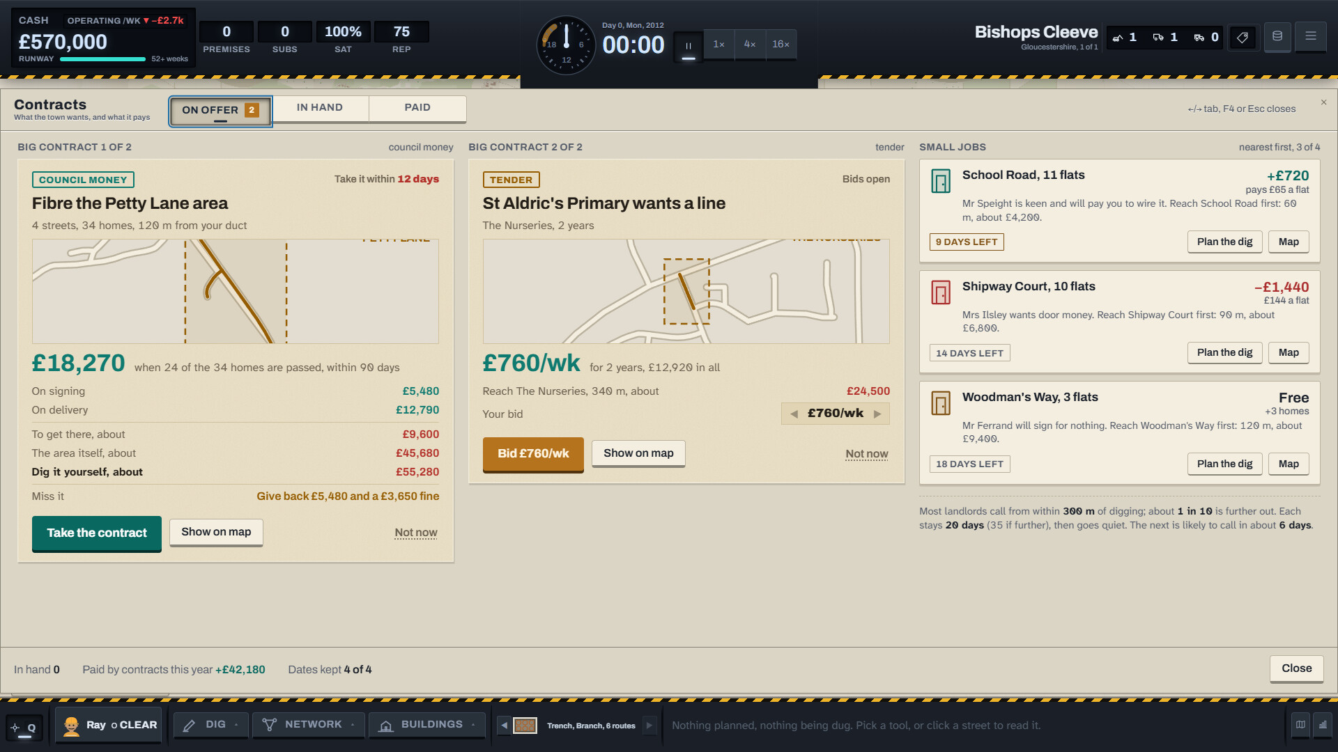1338x752 pixels.
Task: Click the day clock dial
Action: point(566,45)
